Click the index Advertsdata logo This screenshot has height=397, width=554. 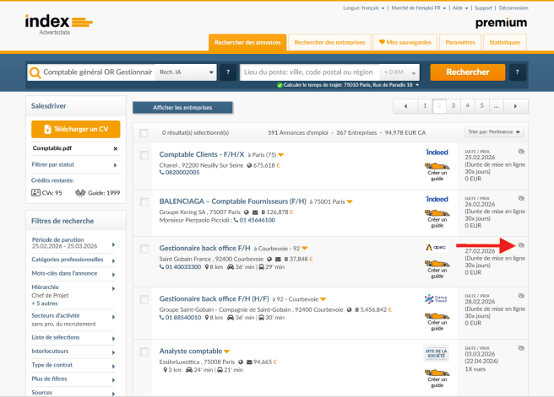58,24
